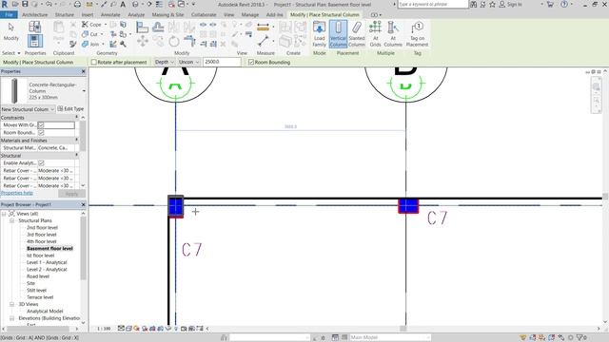Viewport: 609px width, 342px height.
Task: Toggle Moves With Grids property checkbox
Action: [x=41, y=125]
